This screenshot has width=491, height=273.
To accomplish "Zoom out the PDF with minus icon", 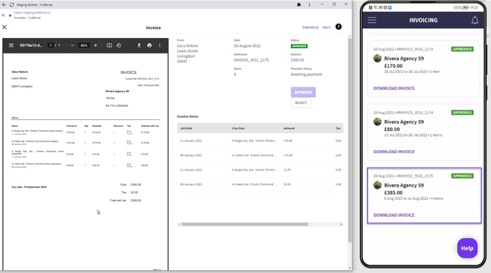I will click(x=73, y=45).
